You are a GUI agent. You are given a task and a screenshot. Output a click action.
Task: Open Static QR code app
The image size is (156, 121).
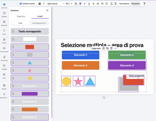click(x=4, y=96)
